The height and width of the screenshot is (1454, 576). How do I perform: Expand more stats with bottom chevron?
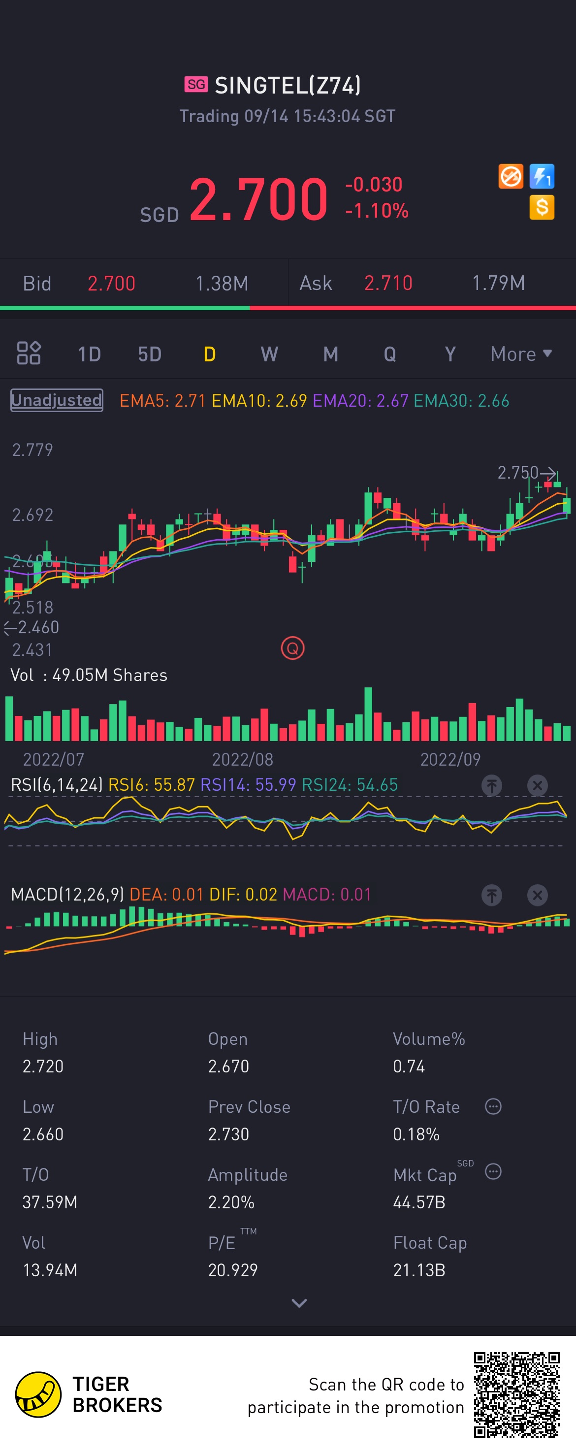click(299, 1303)
